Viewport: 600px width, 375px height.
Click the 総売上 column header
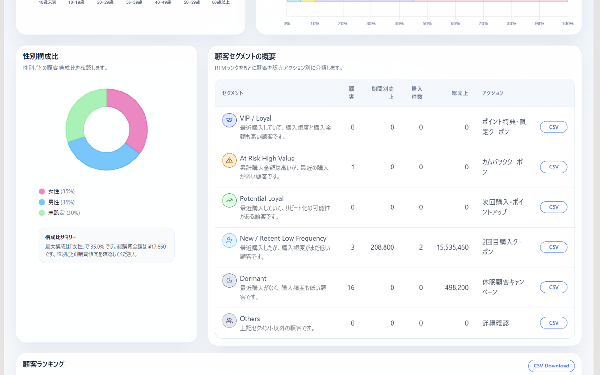pyautogui.click(x=460, y=93)
